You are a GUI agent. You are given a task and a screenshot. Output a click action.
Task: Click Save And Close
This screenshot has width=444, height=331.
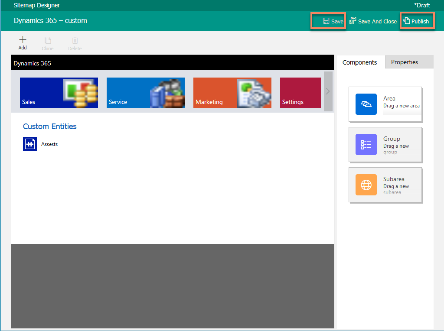click(373, 21)
